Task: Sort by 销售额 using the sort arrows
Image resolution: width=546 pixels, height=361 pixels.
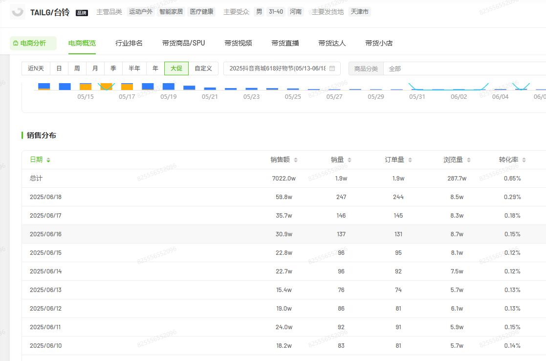Action: tap(296, 160)
